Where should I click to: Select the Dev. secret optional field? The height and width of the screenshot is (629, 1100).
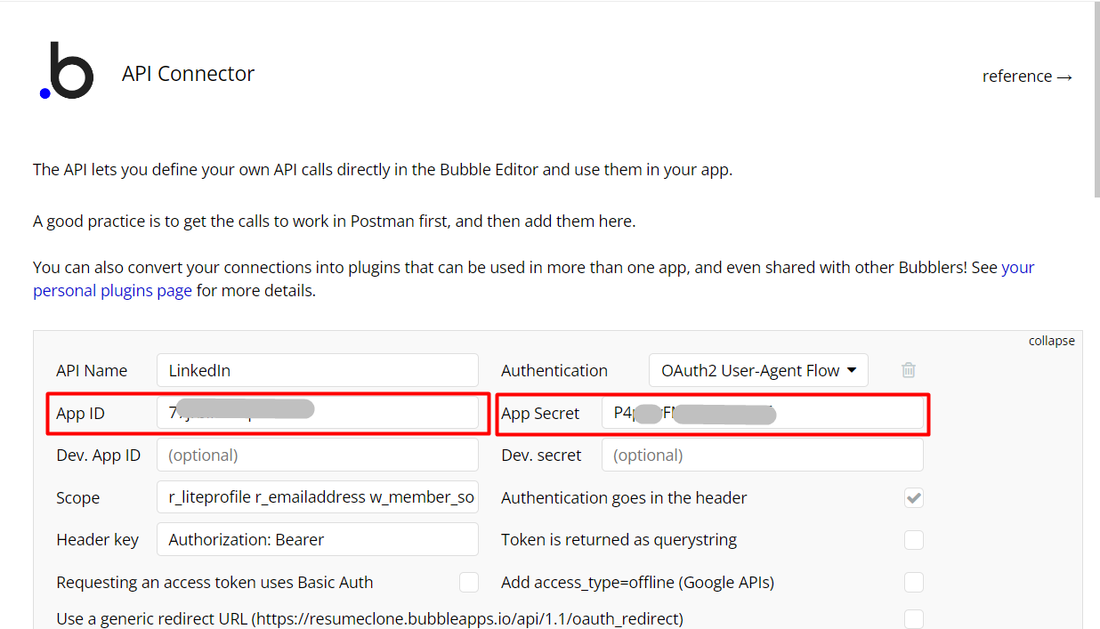(763, 456)
